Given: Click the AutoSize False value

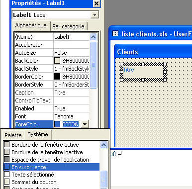Looking at the screenshot, I should click(x=71, y=53).
